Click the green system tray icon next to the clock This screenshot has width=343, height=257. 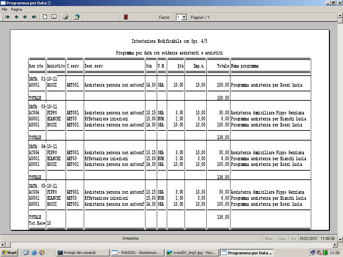(x=325, y=253)
